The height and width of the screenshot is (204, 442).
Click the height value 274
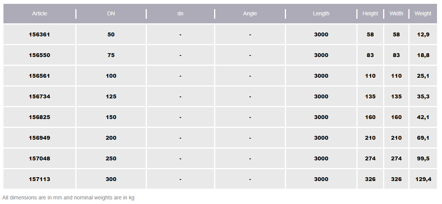tap(370, 158)
